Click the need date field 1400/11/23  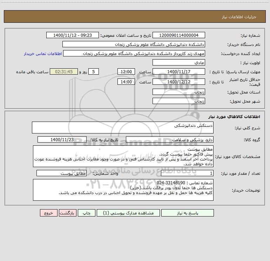point(62,139)
